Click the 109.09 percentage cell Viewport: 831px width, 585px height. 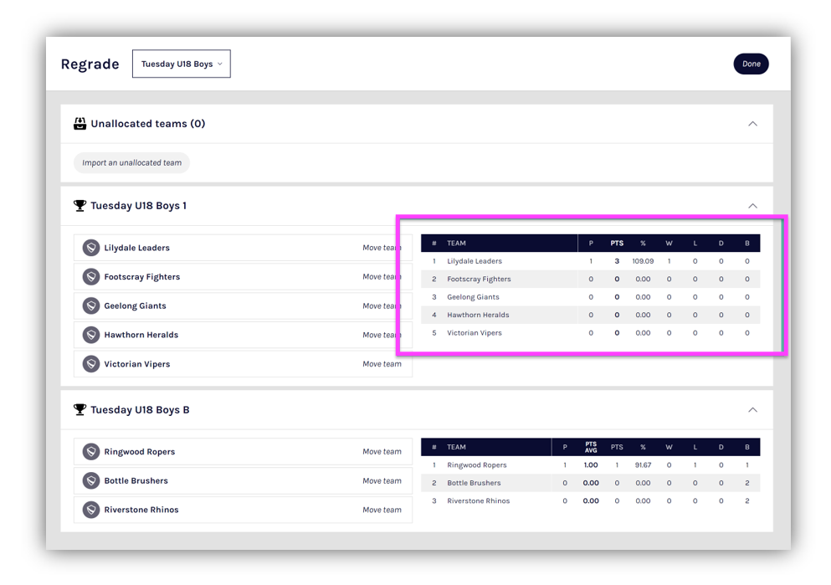click(643, 261)
